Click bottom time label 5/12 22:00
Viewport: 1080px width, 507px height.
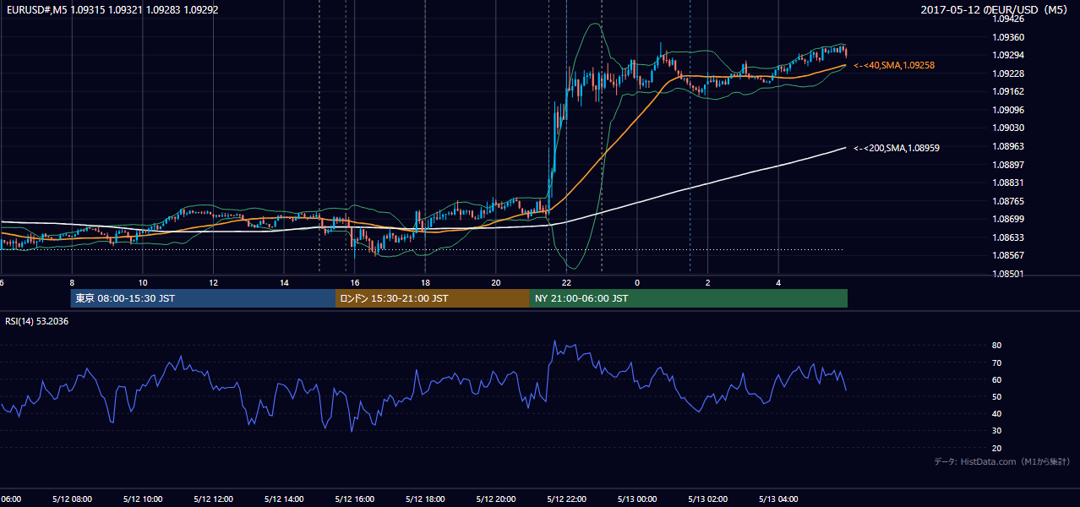(566, 499)
